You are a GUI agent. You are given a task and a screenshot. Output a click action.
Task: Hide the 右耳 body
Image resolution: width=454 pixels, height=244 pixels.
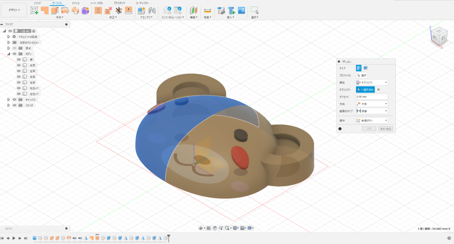pyautogui.click(x=19, y=65)
